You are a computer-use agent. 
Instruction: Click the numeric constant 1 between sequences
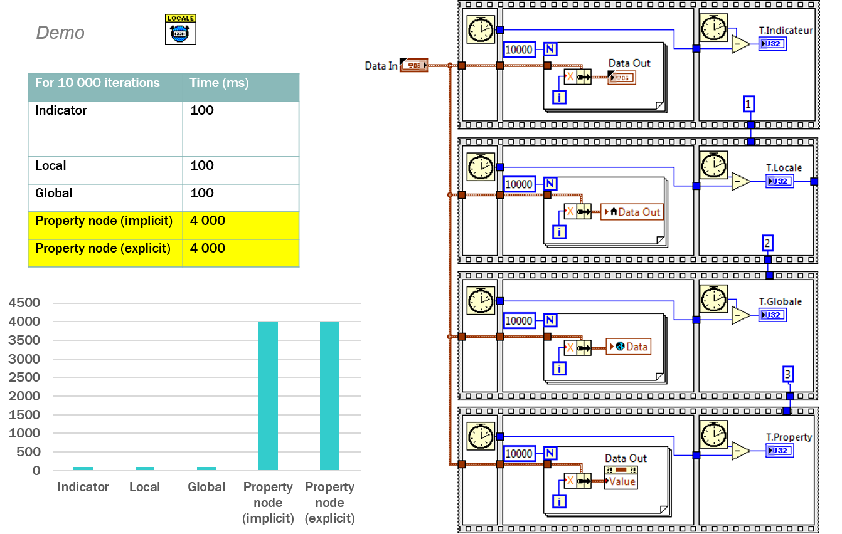748,104
